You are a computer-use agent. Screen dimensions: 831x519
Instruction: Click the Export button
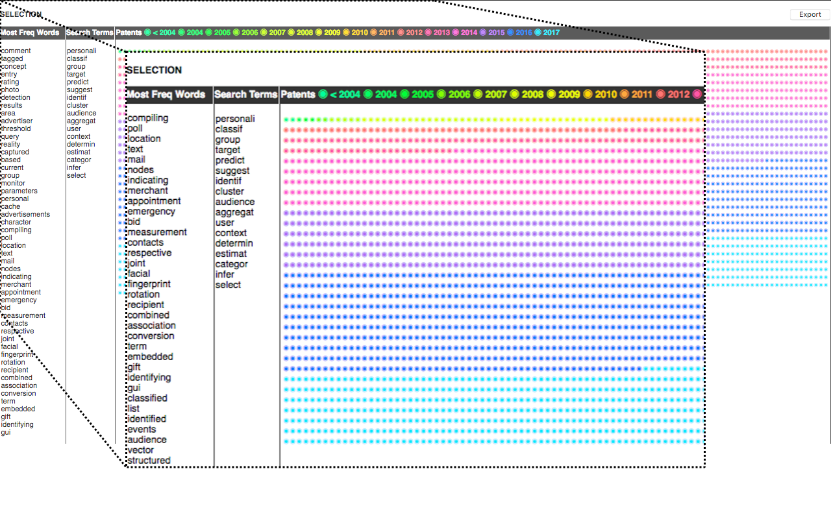coord(810,14)
